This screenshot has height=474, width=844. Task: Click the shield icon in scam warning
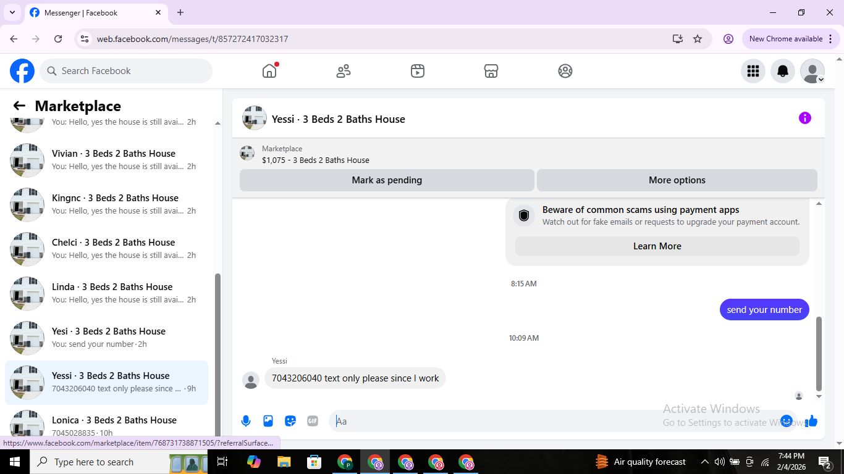[524, 215]
